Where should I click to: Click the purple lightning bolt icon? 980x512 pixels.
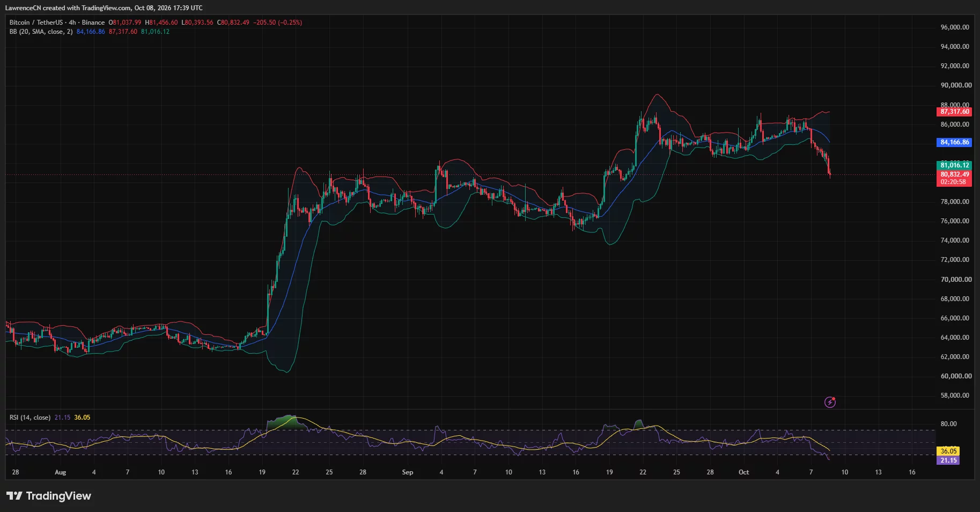[830, 402]
